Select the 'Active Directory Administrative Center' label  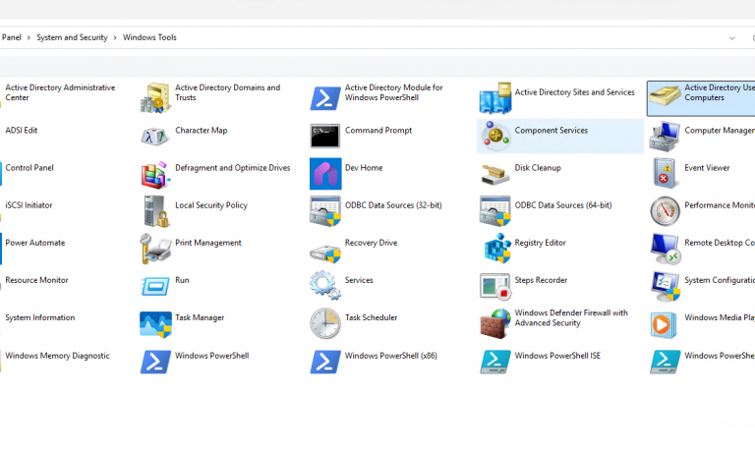coord(60,92)
